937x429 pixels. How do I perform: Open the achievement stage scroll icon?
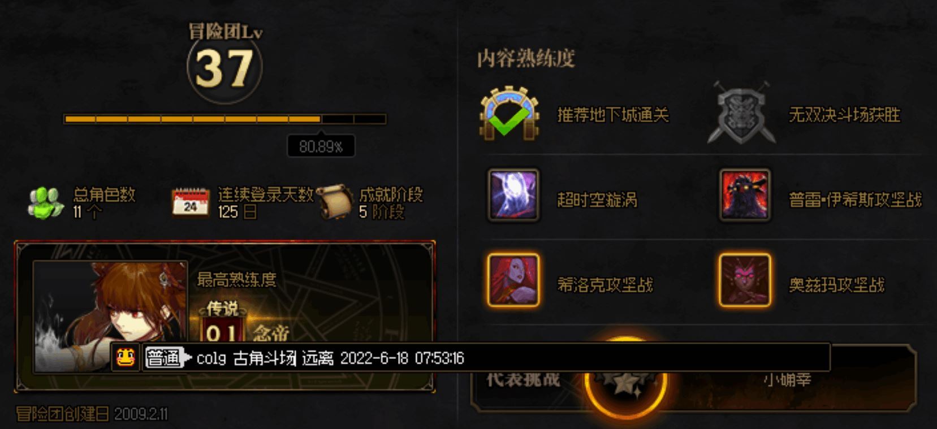tap(335, 202)
